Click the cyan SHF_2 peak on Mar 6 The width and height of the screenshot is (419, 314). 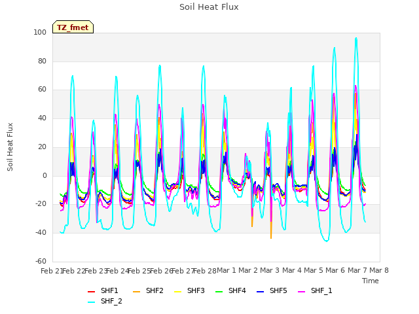pyautogui.click(x=335, y=48)
